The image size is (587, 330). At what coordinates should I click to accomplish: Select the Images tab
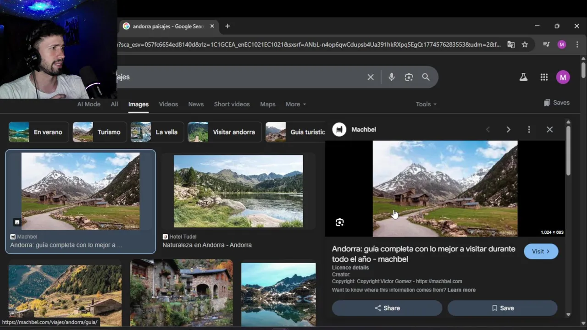(x=138, y=104)
